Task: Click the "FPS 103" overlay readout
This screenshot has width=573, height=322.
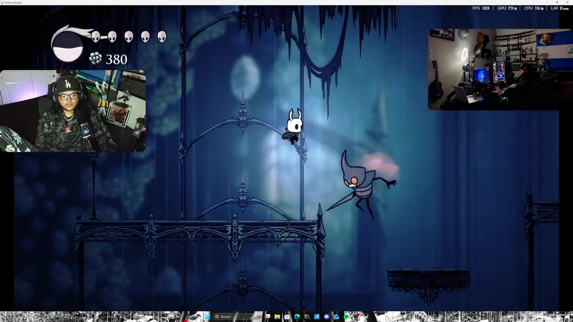Action: coord(481,8)
